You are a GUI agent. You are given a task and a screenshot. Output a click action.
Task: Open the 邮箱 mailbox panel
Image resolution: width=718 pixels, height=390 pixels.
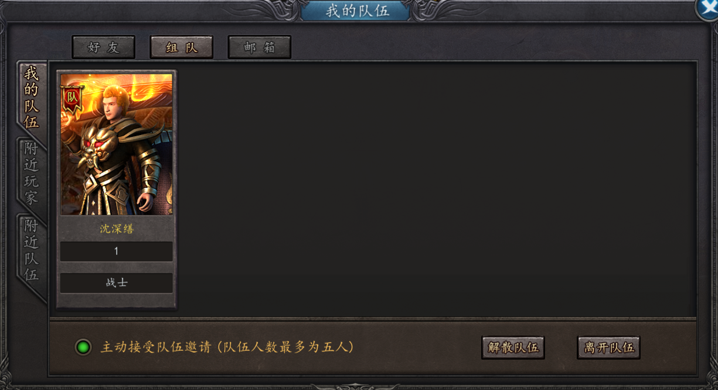pos(260,47)
